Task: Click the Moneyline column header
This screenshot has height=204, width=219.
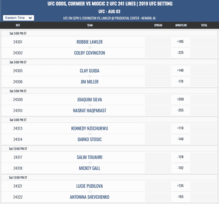Action: (181, 25)
